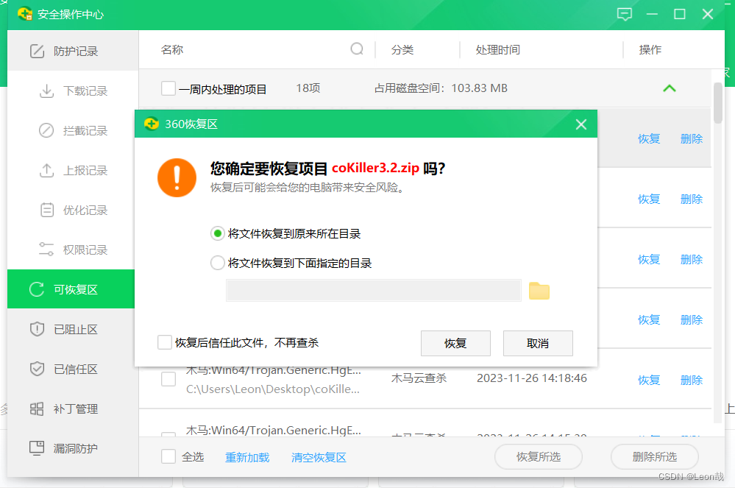Browse folder icon for restore directory
This screenshot has width=735, height=488.
tap(539, 291)
